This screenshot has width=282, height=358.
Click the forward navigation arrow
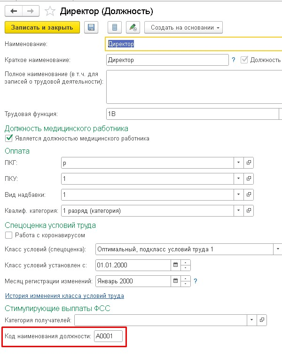pyautogui.click(x=30, y=11)
